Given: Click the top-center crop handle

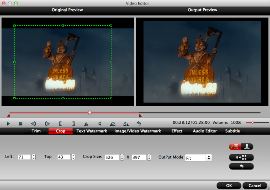Looking at the screenshot, I should (63, 26).
